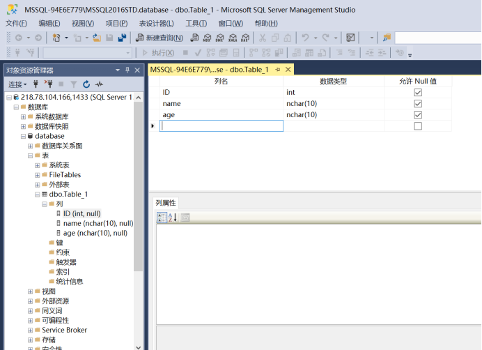Select the age (nchar(10), null) node

pos(95,233)
